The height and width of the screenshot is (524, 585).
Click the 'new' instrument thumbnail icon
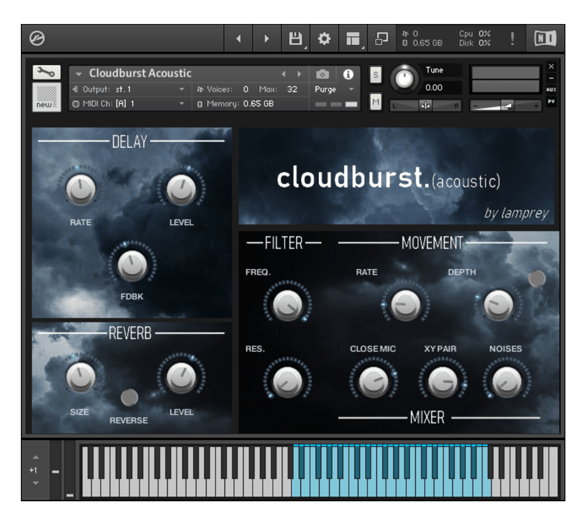tap(46, 96)
